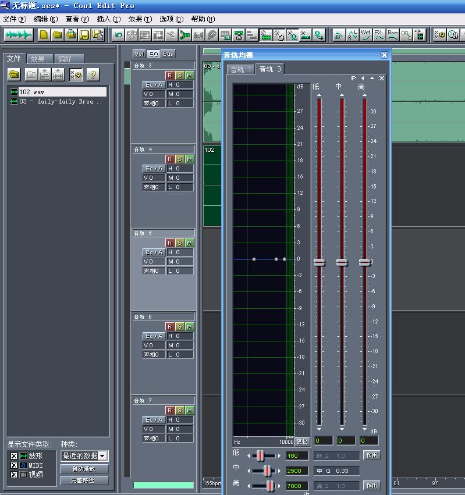Viewport: 465px width, 495px height.
Task: Click the save all icon beside the floppy disk
Action: click(98, 35)
